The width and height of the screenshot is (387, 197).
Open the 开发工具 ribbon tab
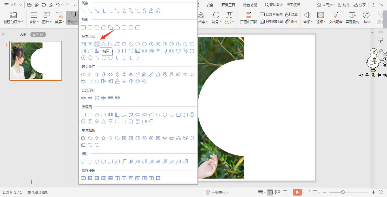point(228,5)
